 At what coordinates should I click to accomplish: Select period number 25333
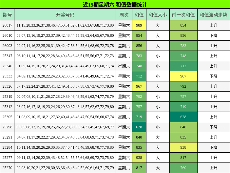[x=7, y=76]
